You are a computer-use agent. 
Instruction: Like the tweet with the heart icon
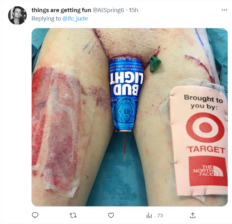[111, 215]
